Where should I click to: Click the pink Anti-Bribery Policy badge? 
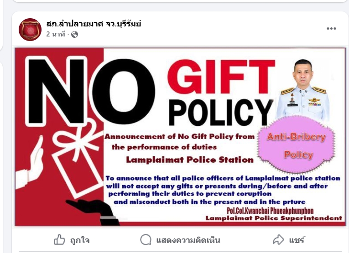(x=297, y=145)
